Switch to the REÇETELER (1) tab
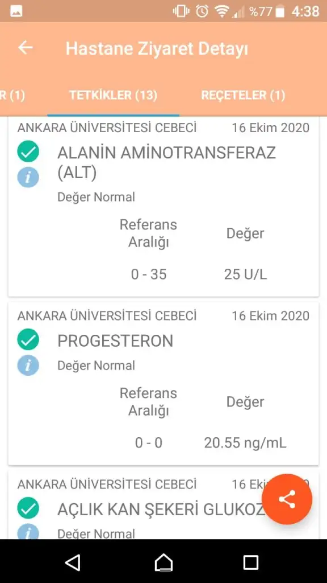Image resolution: width=327 pixels, height=583 pixels. click(x=243, y=96)
